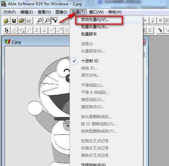Open the 图像(I) menu

click(x=61, y=12)
